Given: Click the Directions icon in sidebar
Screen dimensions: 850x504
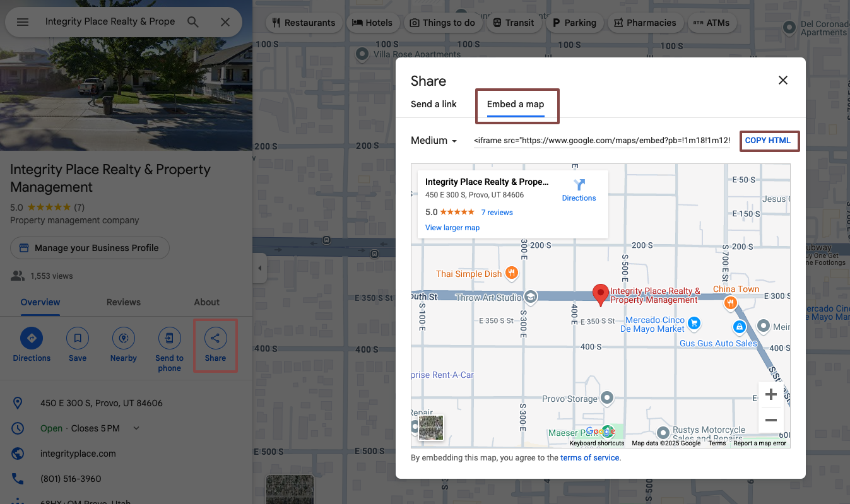Looking at the screenshot, I should pyautogui.click(x=32, y=339).
